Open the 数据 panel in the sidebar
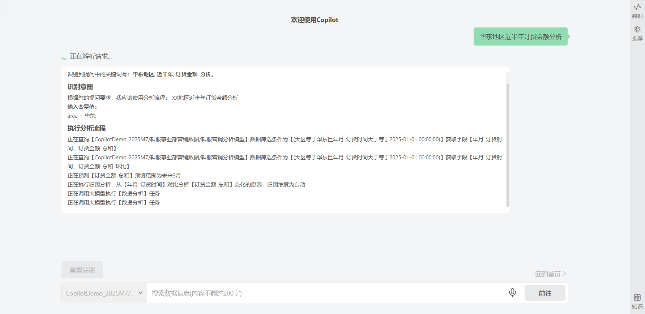The image size is (645, 314). tap(637, 11)
